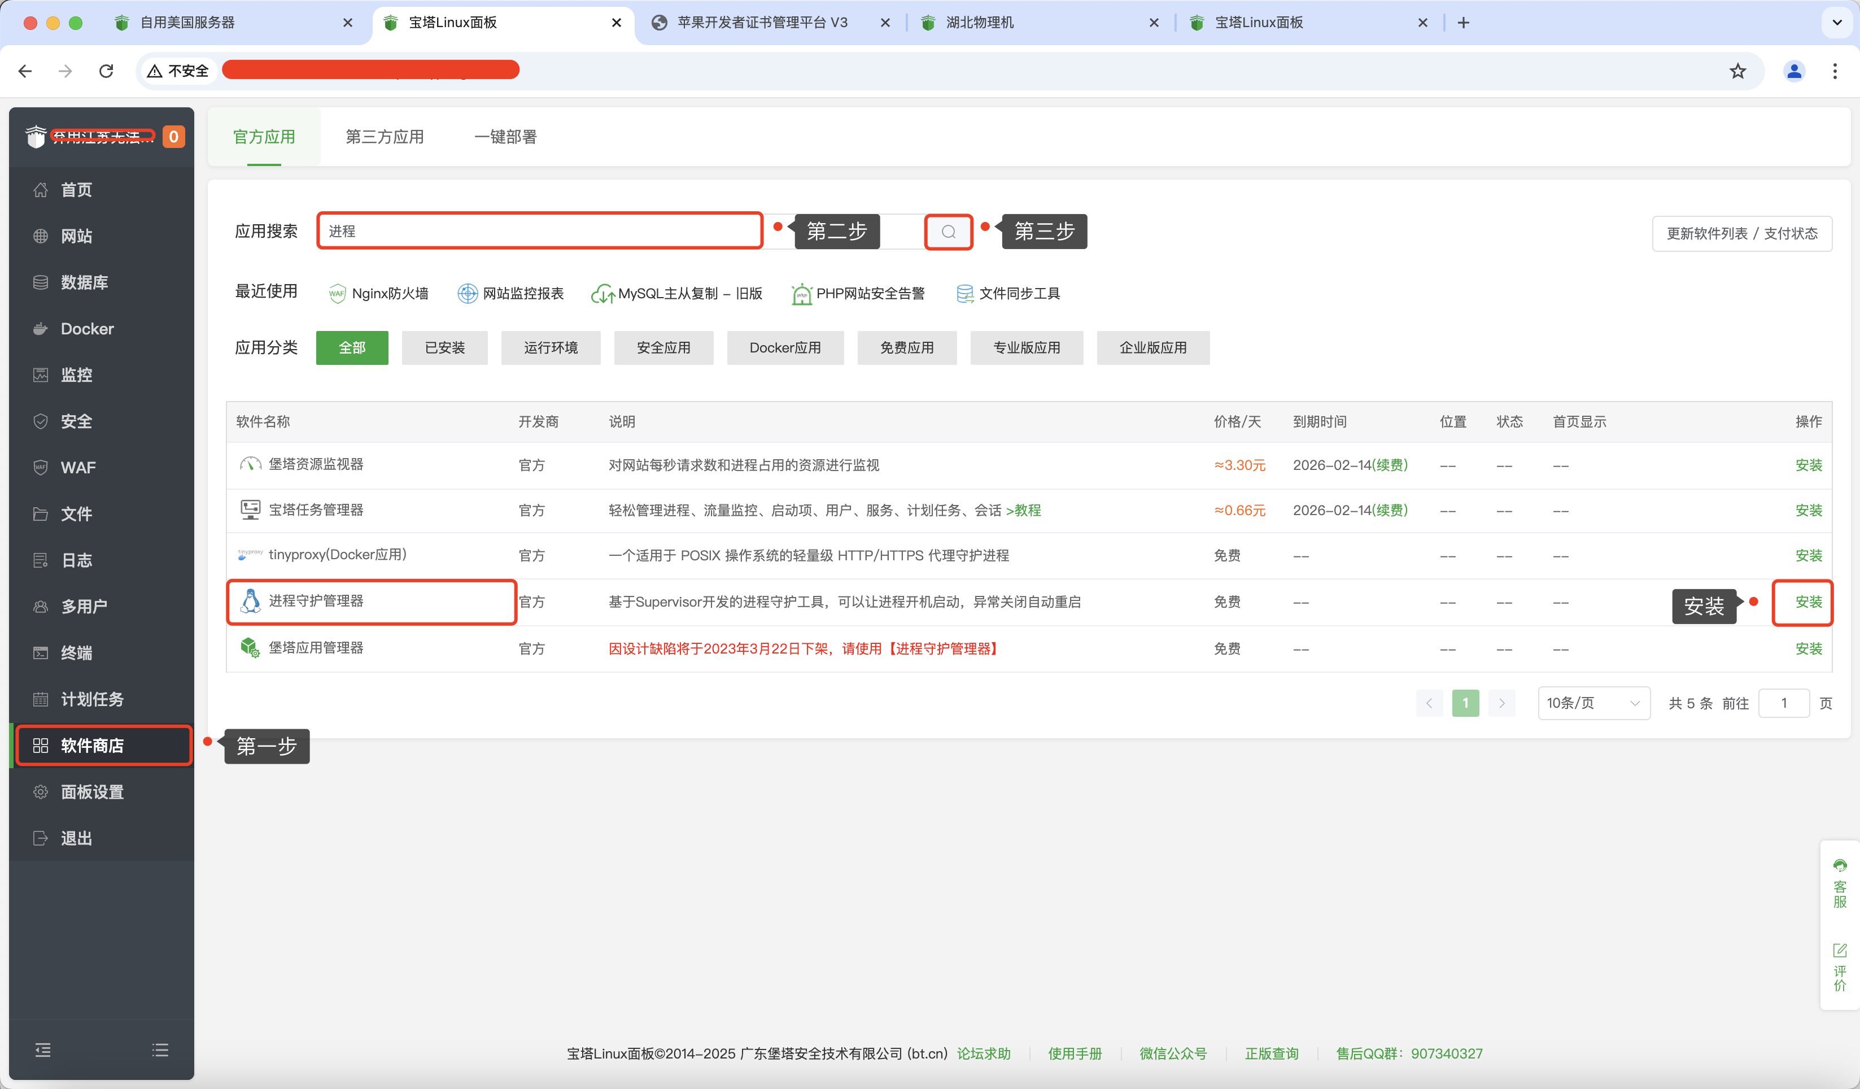
Task: Collapse sidebar using bottom-left icon
Action: [43, 1050]
